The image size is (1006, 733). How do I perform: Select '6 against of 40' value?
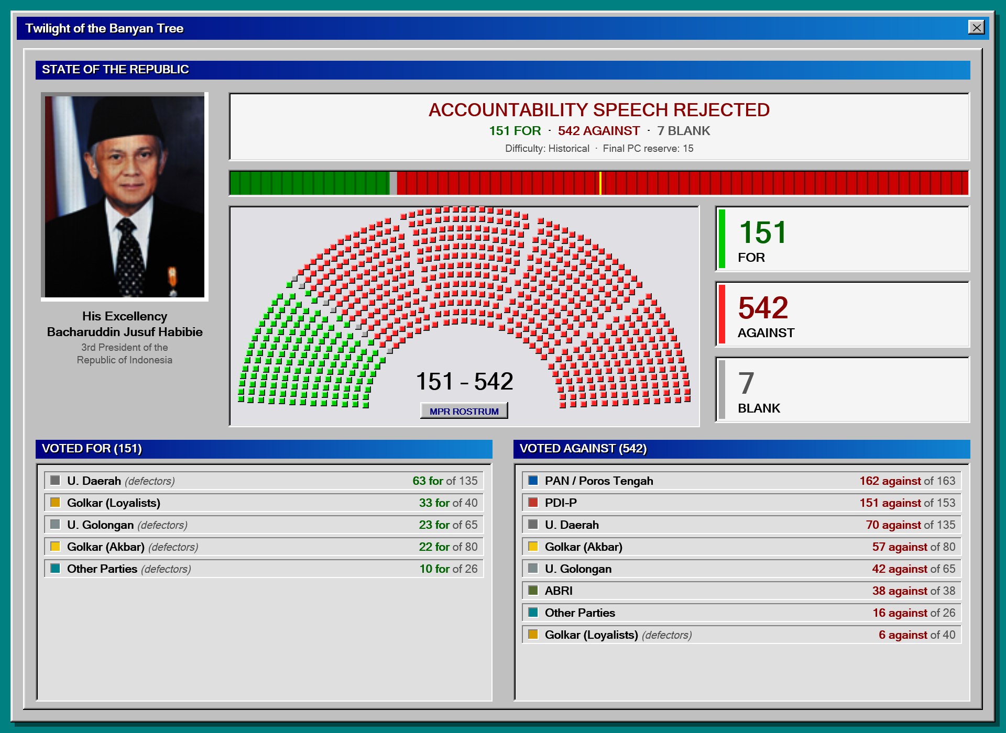(916, 635)
